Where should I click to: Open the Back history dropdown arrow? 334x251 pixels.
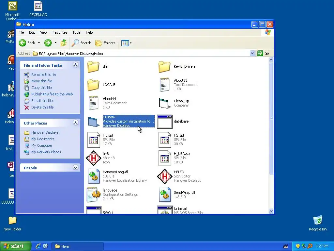pyautogui.click(x=39, y=43)
